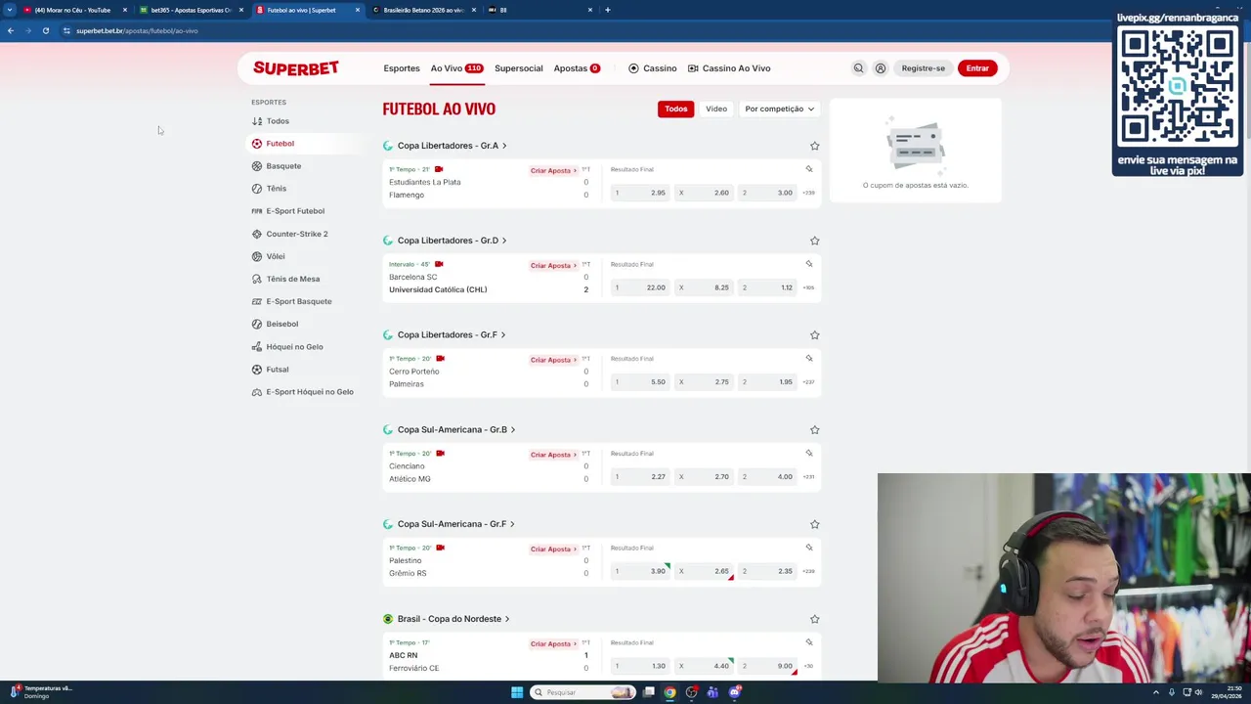Viewport: 1251px width, 704px height.
Task: Open video stream icon for Cienciano match
Action: click(441, 454)
